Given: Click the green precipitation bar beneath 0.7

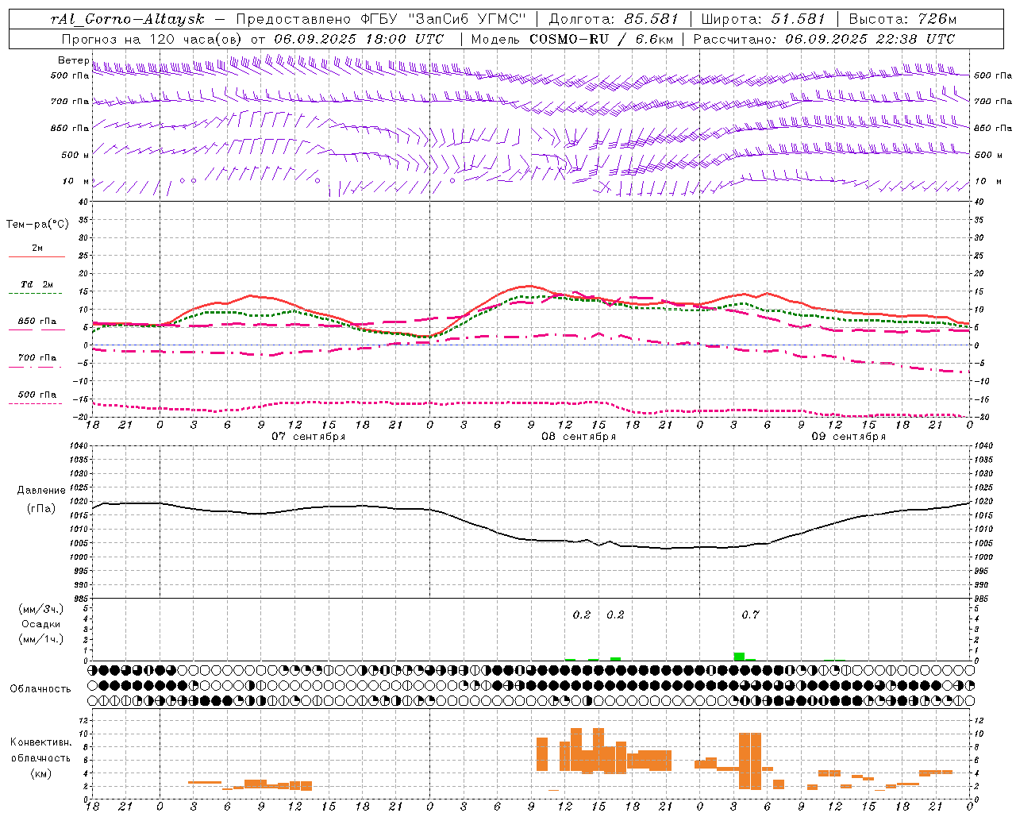Looking at the screenshot, I should pos(739,657).
